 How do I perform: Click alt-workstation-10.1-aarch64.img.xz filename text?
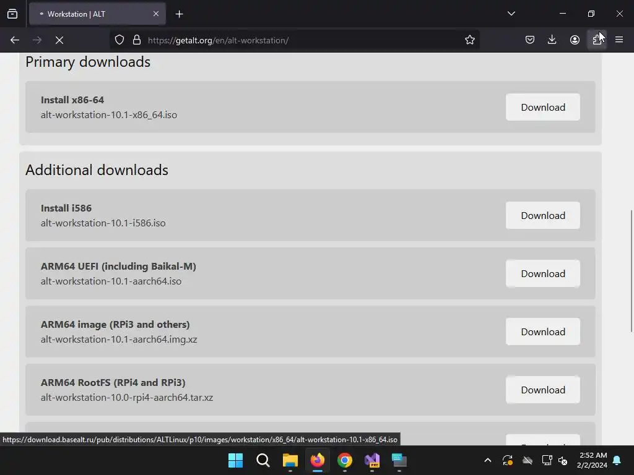[x=119, y=340]
